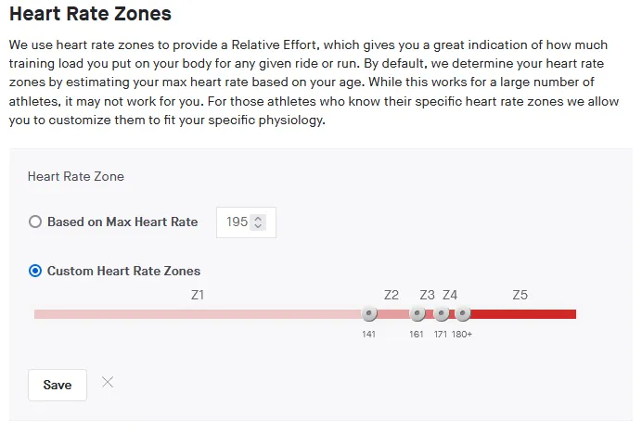Click the Z2 bar segment between 141 and 161
Screen dimensions: 642x431
[x=392, y=314]
